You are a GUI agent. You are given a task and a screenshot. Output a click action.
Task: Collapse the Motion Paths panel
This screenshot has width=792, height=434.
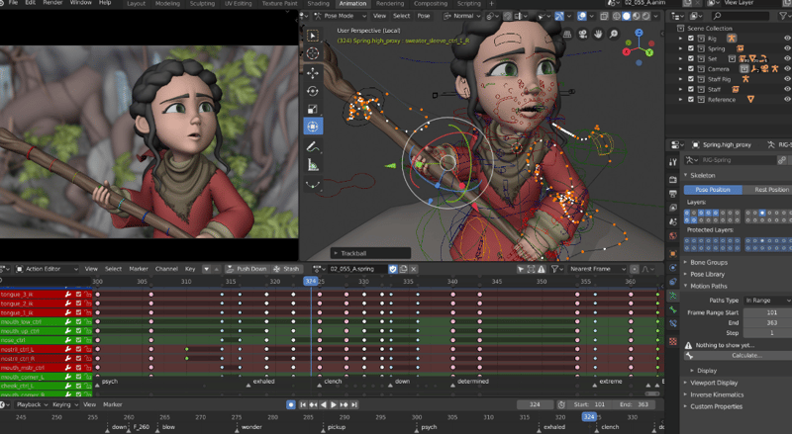(708, 286)
